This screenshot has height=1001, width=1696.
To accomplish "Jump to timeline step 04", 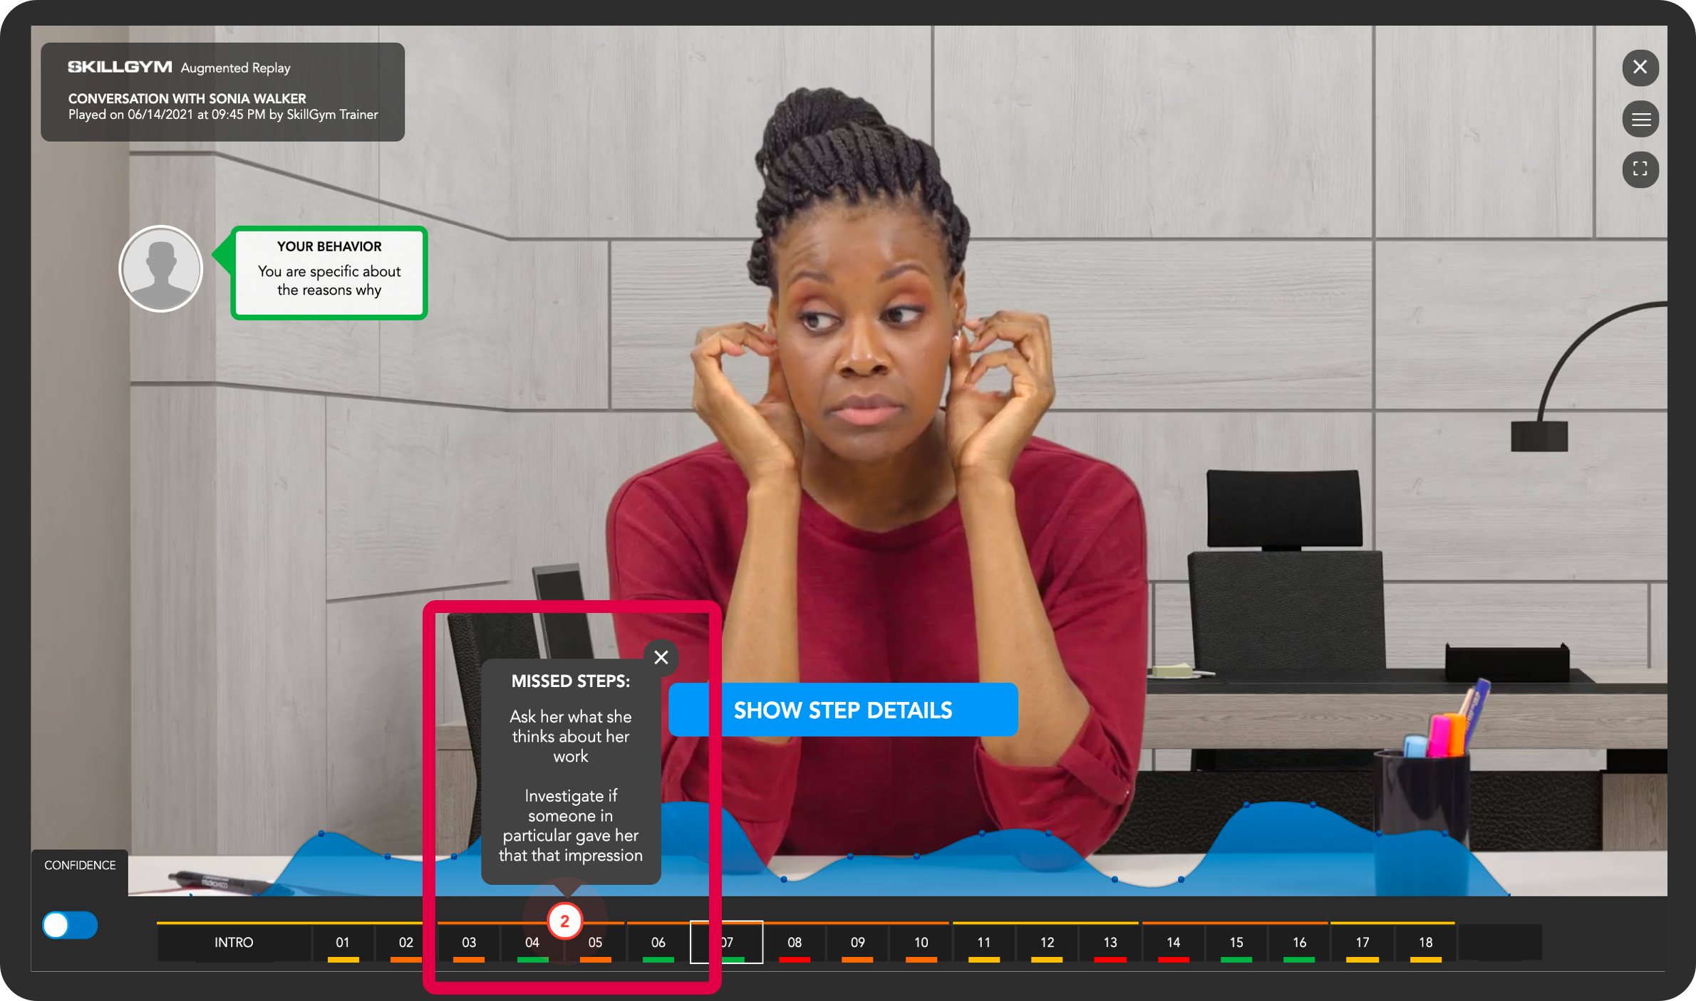I will click(532, 943).
